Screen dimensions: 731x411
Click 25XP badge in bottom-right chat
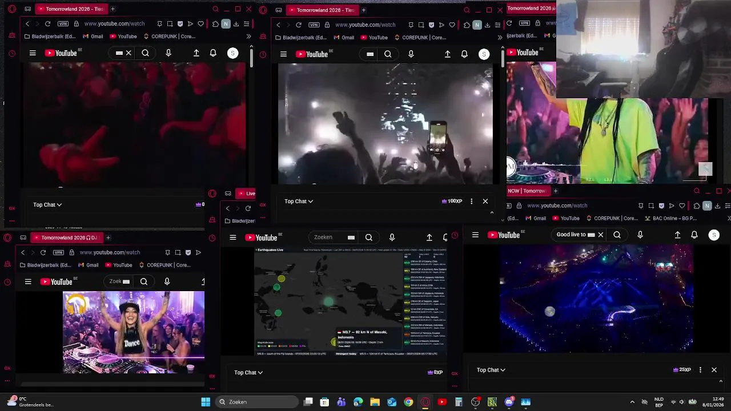click(682, 370)
